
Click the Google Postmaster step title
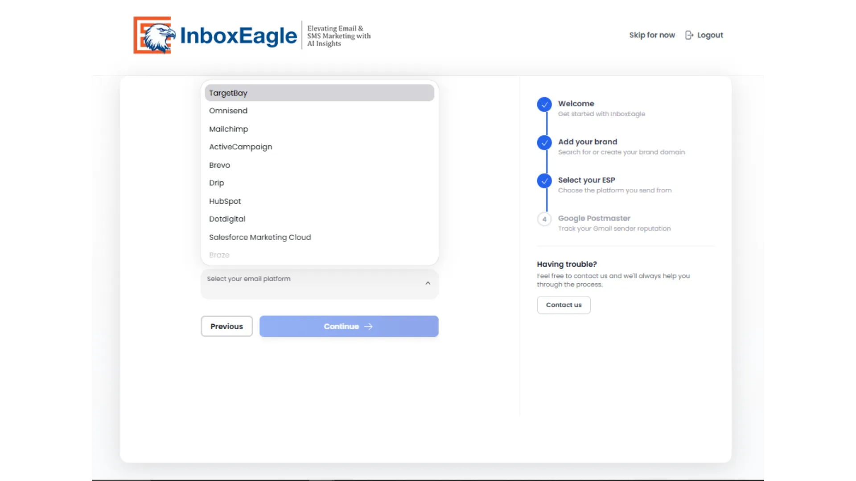(594, 218)
